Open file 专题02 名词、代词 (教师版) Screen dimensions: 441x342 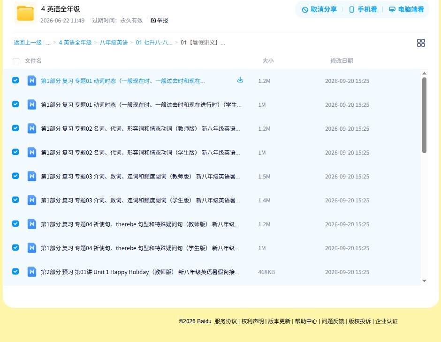point(140,128)
